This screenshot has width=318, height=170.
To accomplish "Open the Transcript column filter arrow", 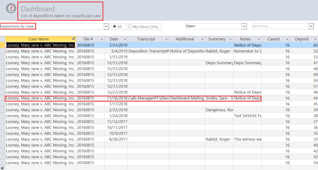I will point(166,39).
